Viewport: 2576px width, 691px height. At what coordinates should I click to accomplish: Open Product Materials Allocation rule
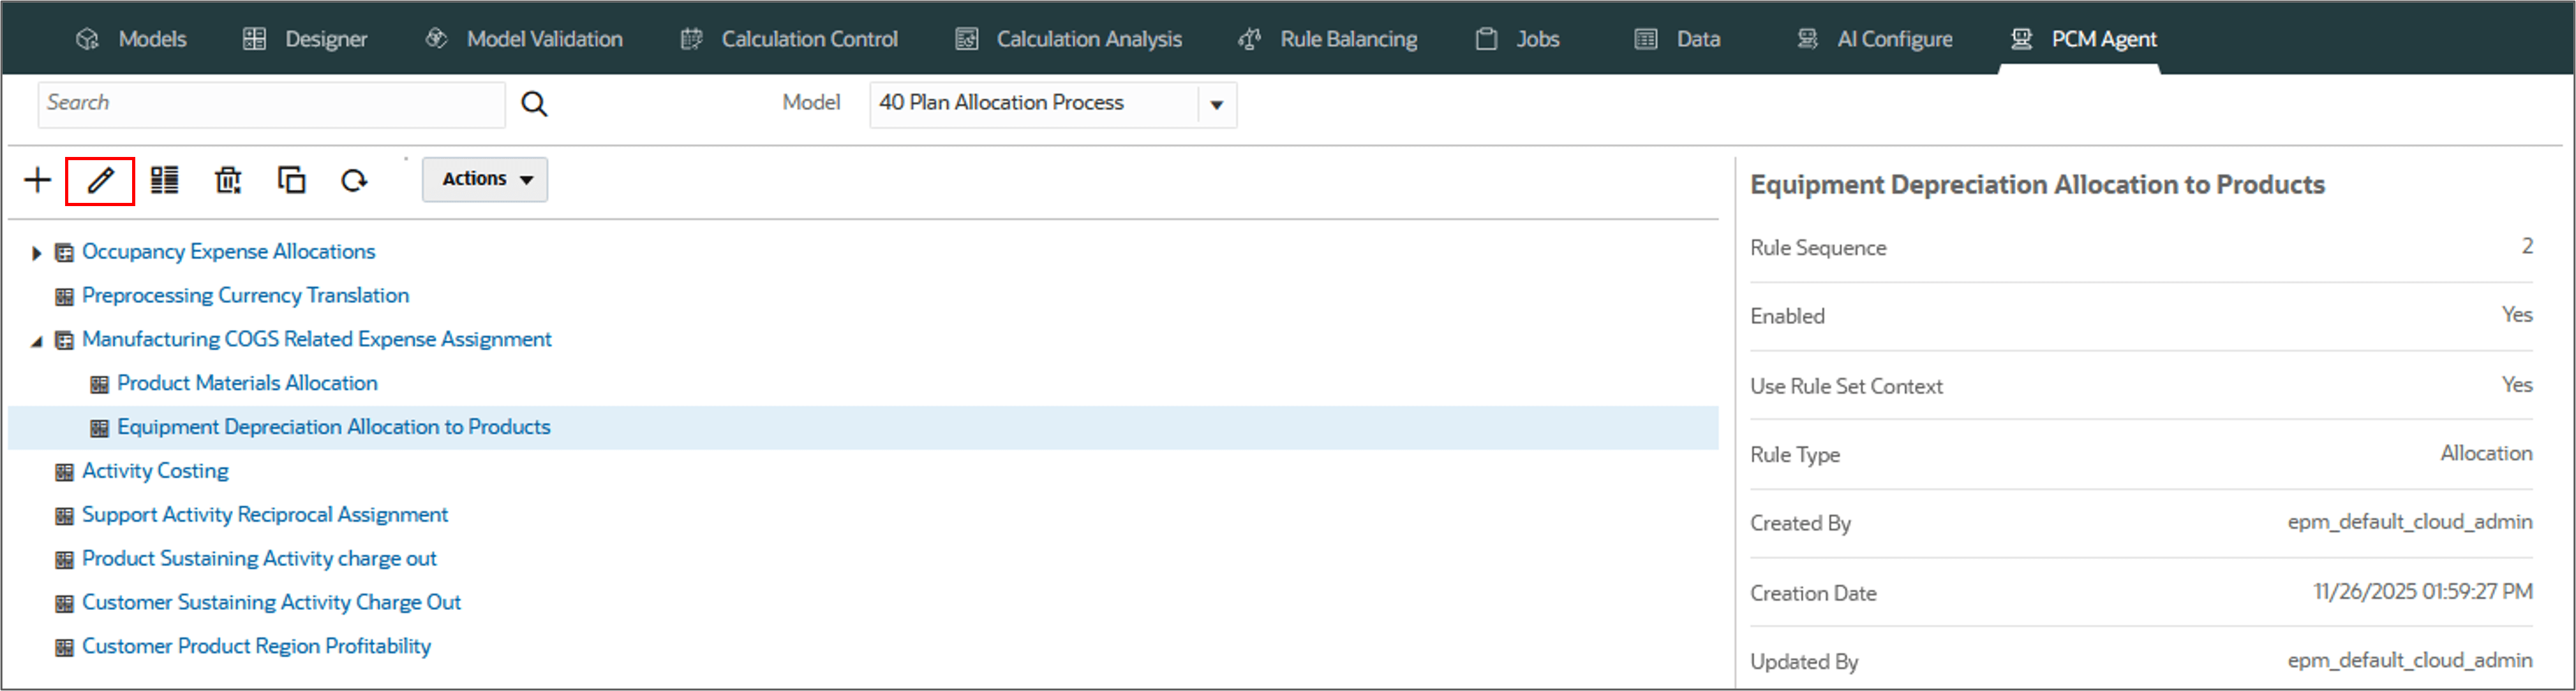pyautogui.click(x=247, y=383)
